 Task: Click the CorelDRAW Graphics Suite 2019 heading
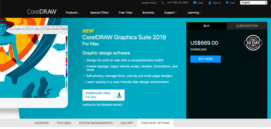pos(124,37)
